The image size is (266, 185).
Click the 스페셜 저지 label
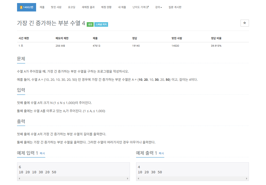(x=101, y=24)
